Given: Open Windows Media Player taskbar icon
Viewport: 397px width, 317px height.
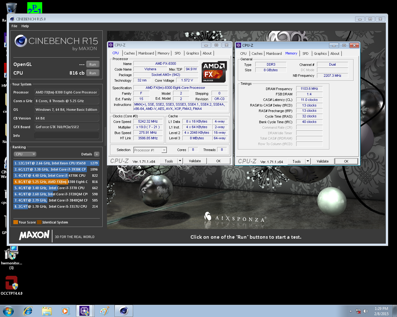Looking at the screenshot, I should [65, 311].
